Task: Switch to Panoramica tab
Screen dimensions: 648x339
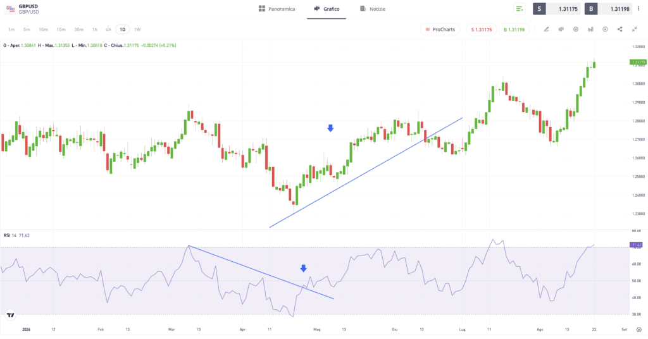Action: click(x=277, y=9)
